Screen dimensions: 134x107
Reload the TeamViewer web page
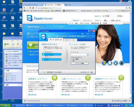point(30,8)
